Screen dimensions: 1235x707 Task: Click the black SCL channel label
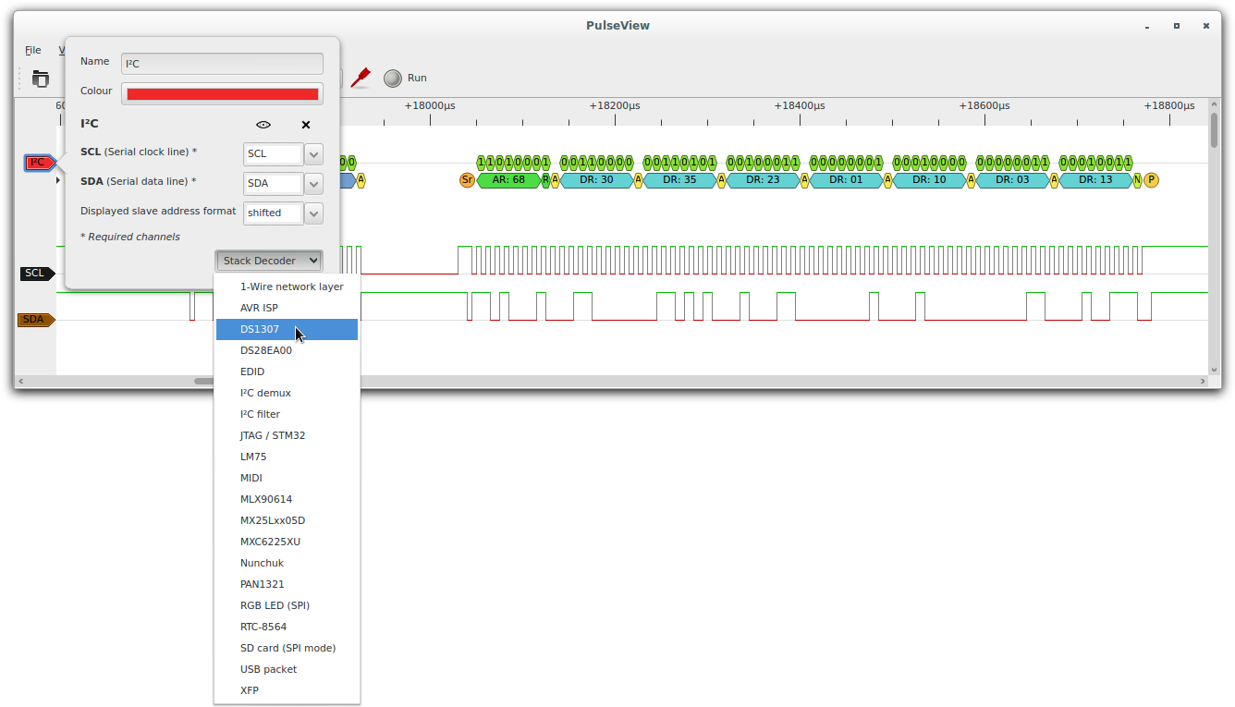pos(37,274)
